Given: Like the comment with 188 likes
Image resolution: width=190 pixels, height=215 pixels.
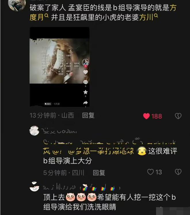Looking at the screenshot, I should point(146,116).
